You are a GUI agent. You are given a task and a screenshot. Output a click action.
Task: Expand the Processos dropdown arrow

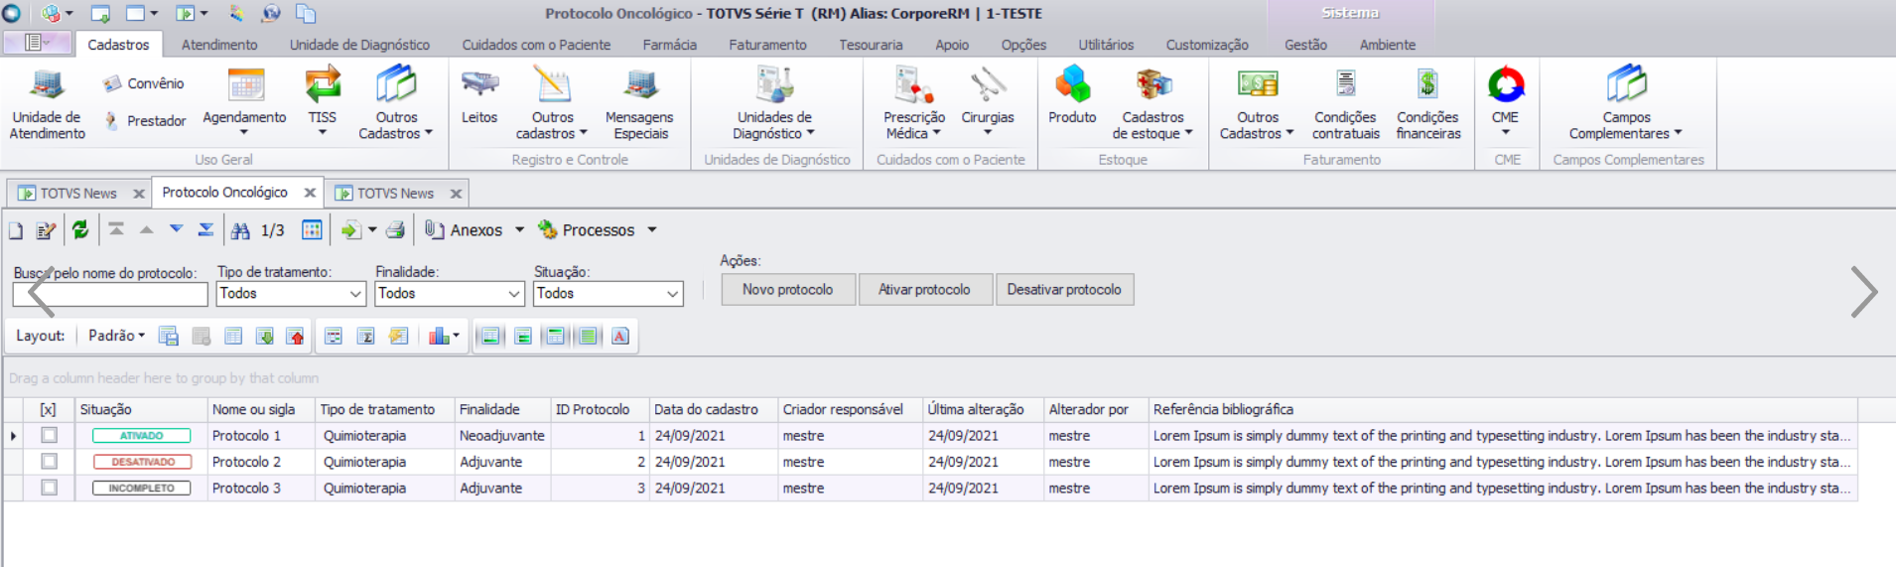point(652,230)
